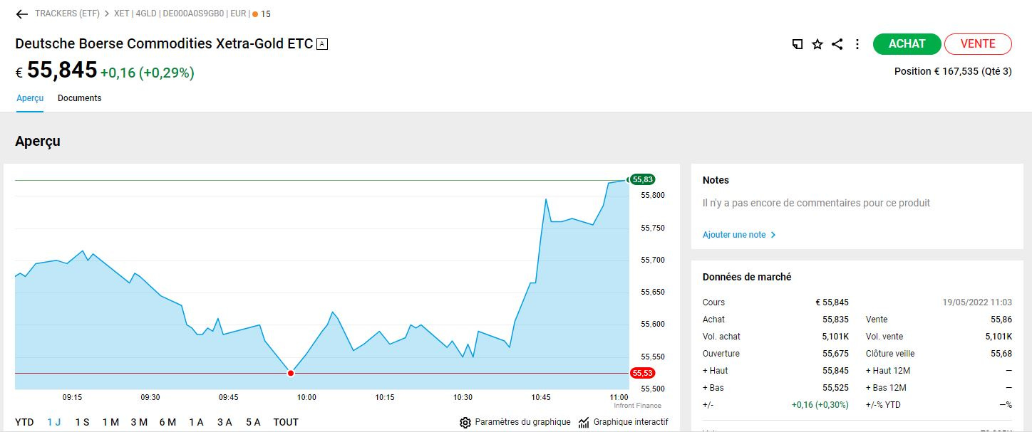Click 'Position € 167,535 (Qté 3)' text
This screenshot has width=1032, height=432.
953,71
